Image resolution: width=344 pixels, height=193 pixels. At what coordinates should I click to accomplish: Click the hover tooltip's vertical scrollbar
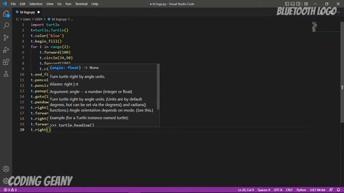158,87
